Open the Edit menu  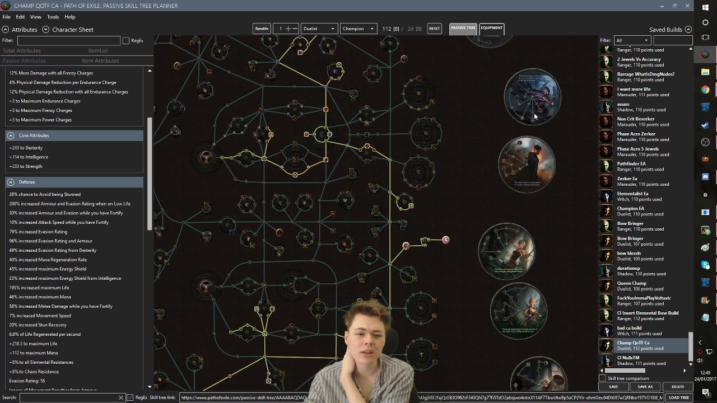pos(20,17)
